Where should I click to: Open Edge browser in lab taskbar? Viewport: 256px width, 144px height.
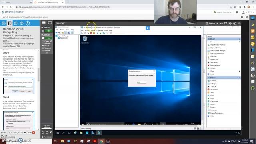75,133
